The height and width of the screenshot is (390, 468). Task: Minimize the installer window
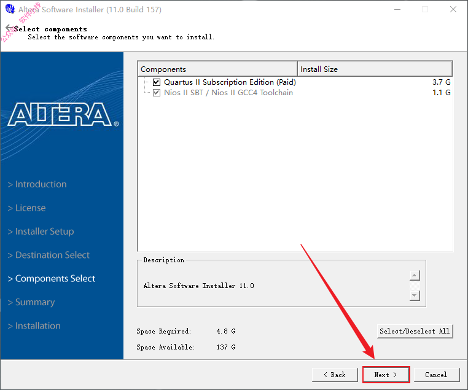click(397, 10)
